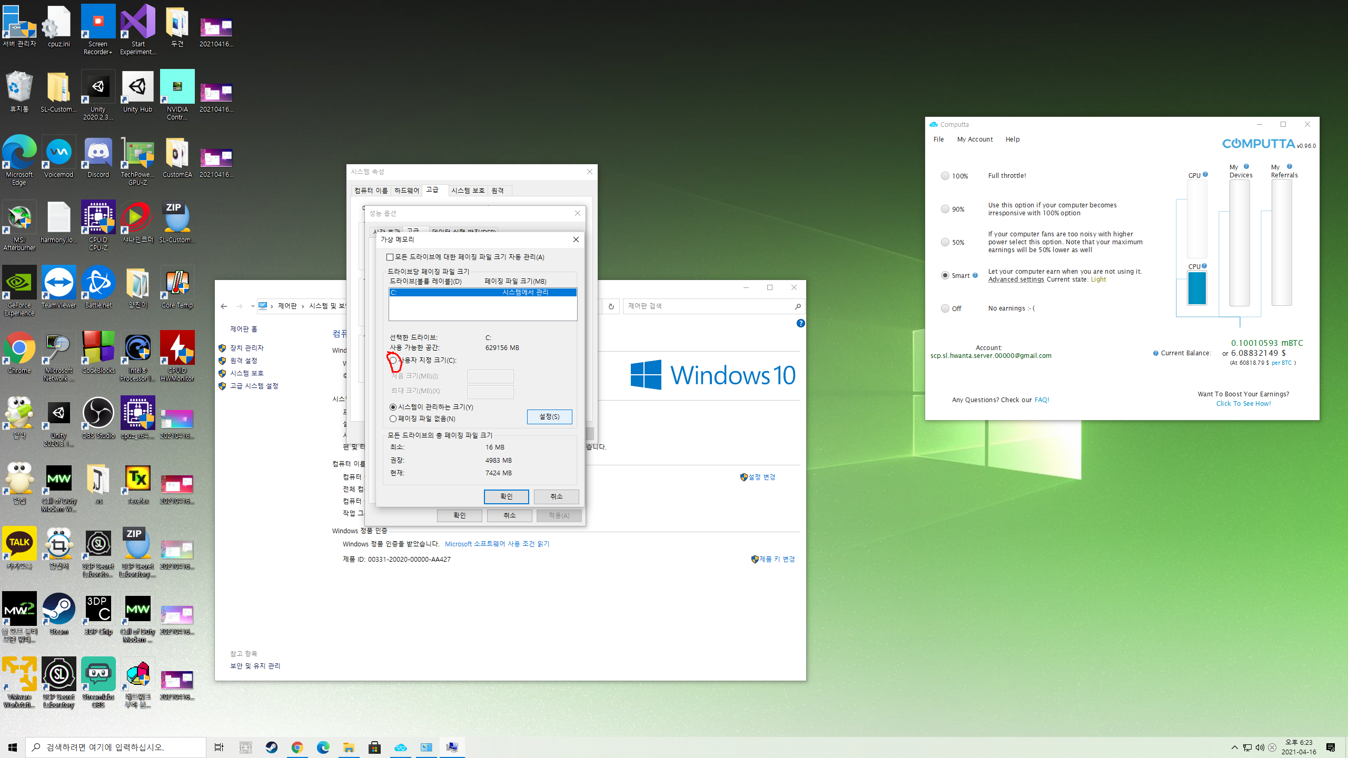Click the Control Panel search field

click(713, 306)
